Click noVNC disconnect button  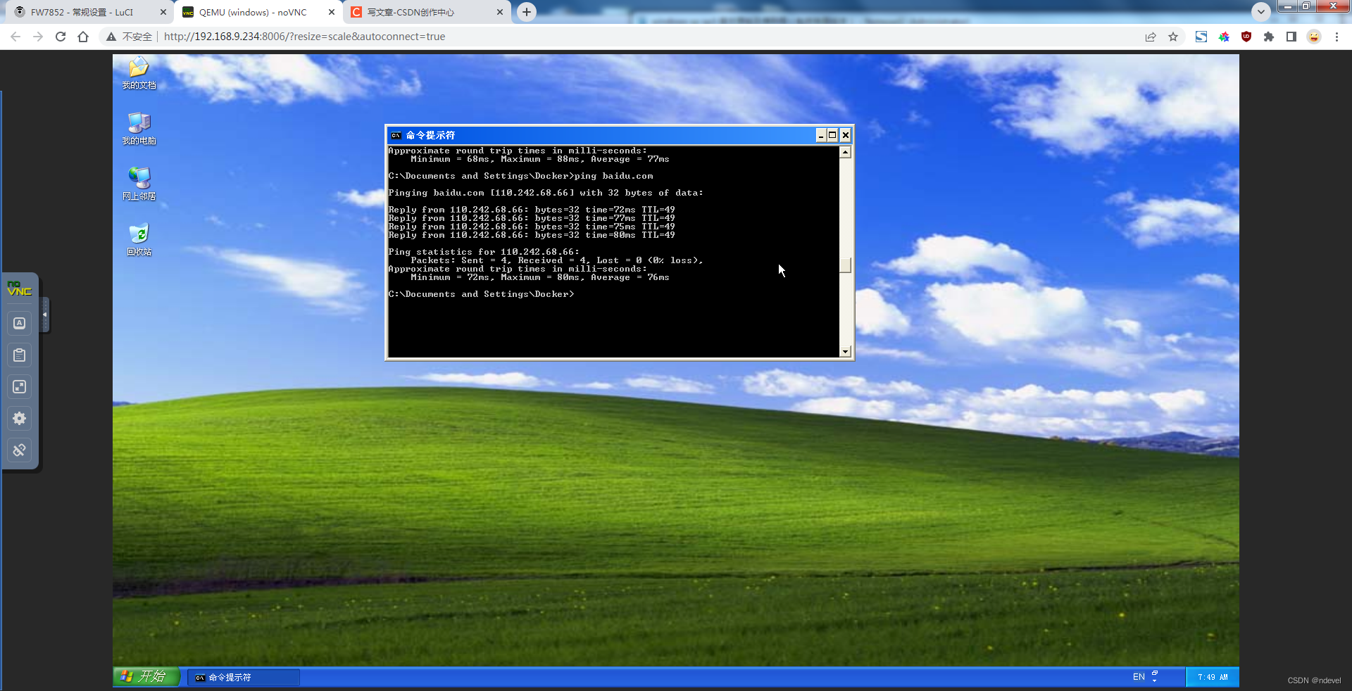point(20,450)
